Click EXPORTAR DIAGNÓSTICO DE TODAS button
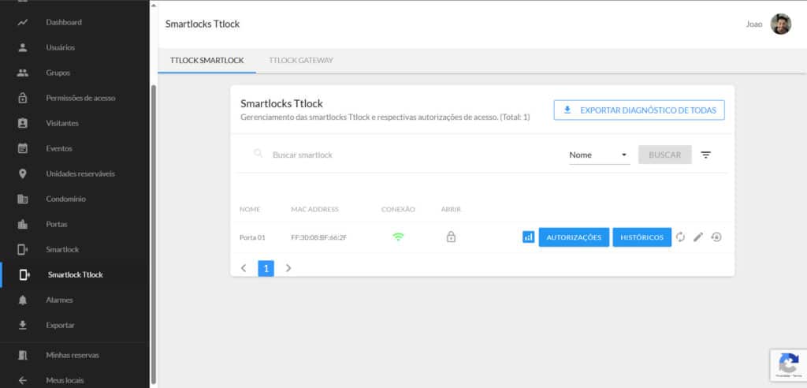807x388 pixels. (639, 110)
